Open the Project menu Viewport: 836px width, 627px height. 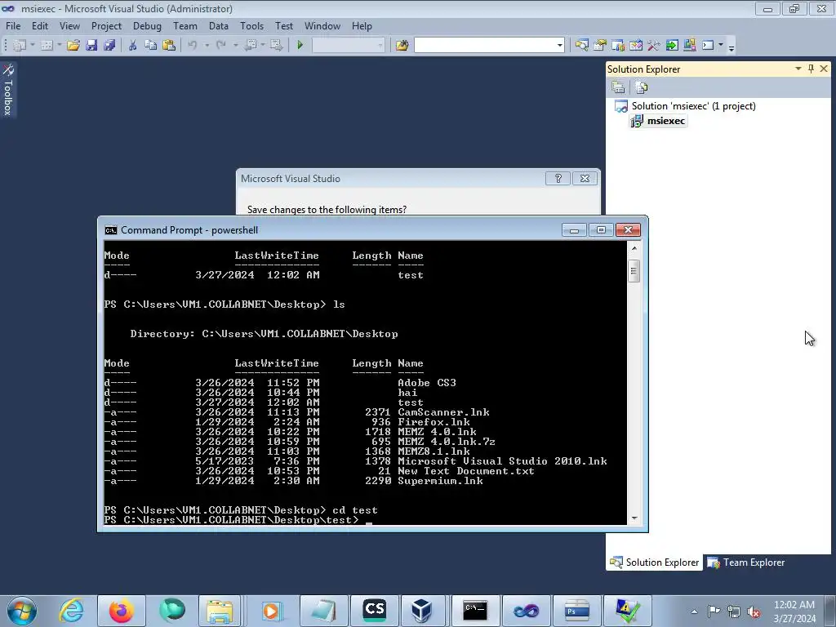tap(106, 25)
